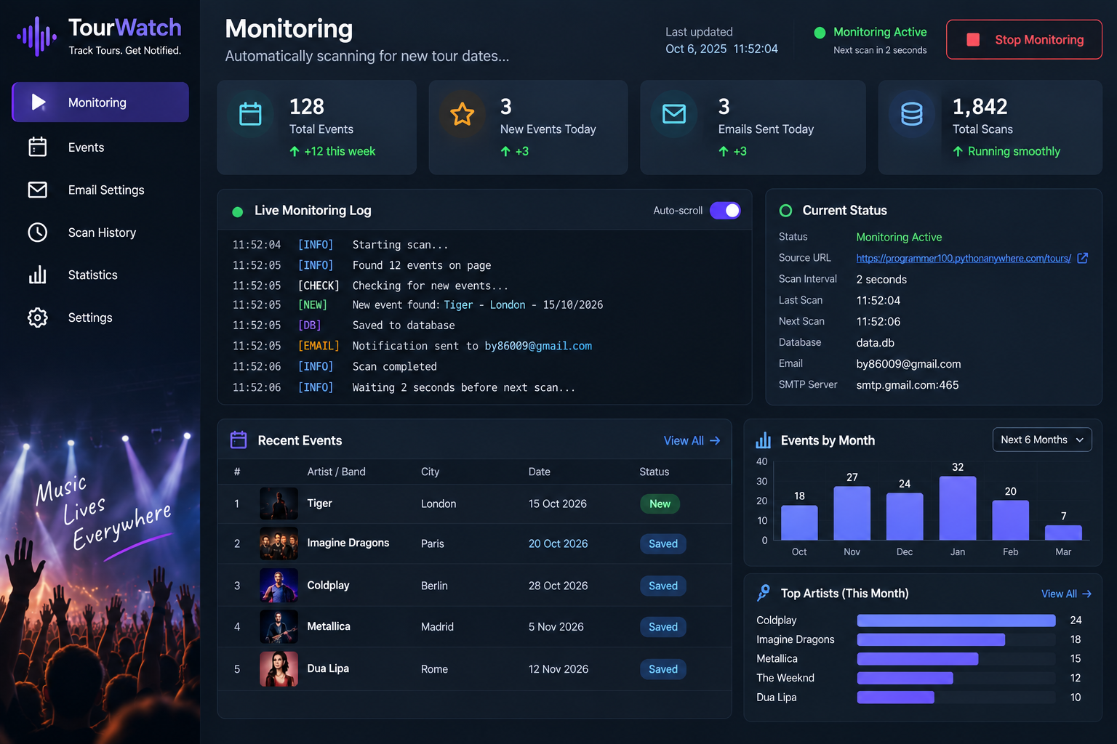Click by86009@gmail.com in the monitoring log
This screenshot has width=1117, height=744.
538,346
